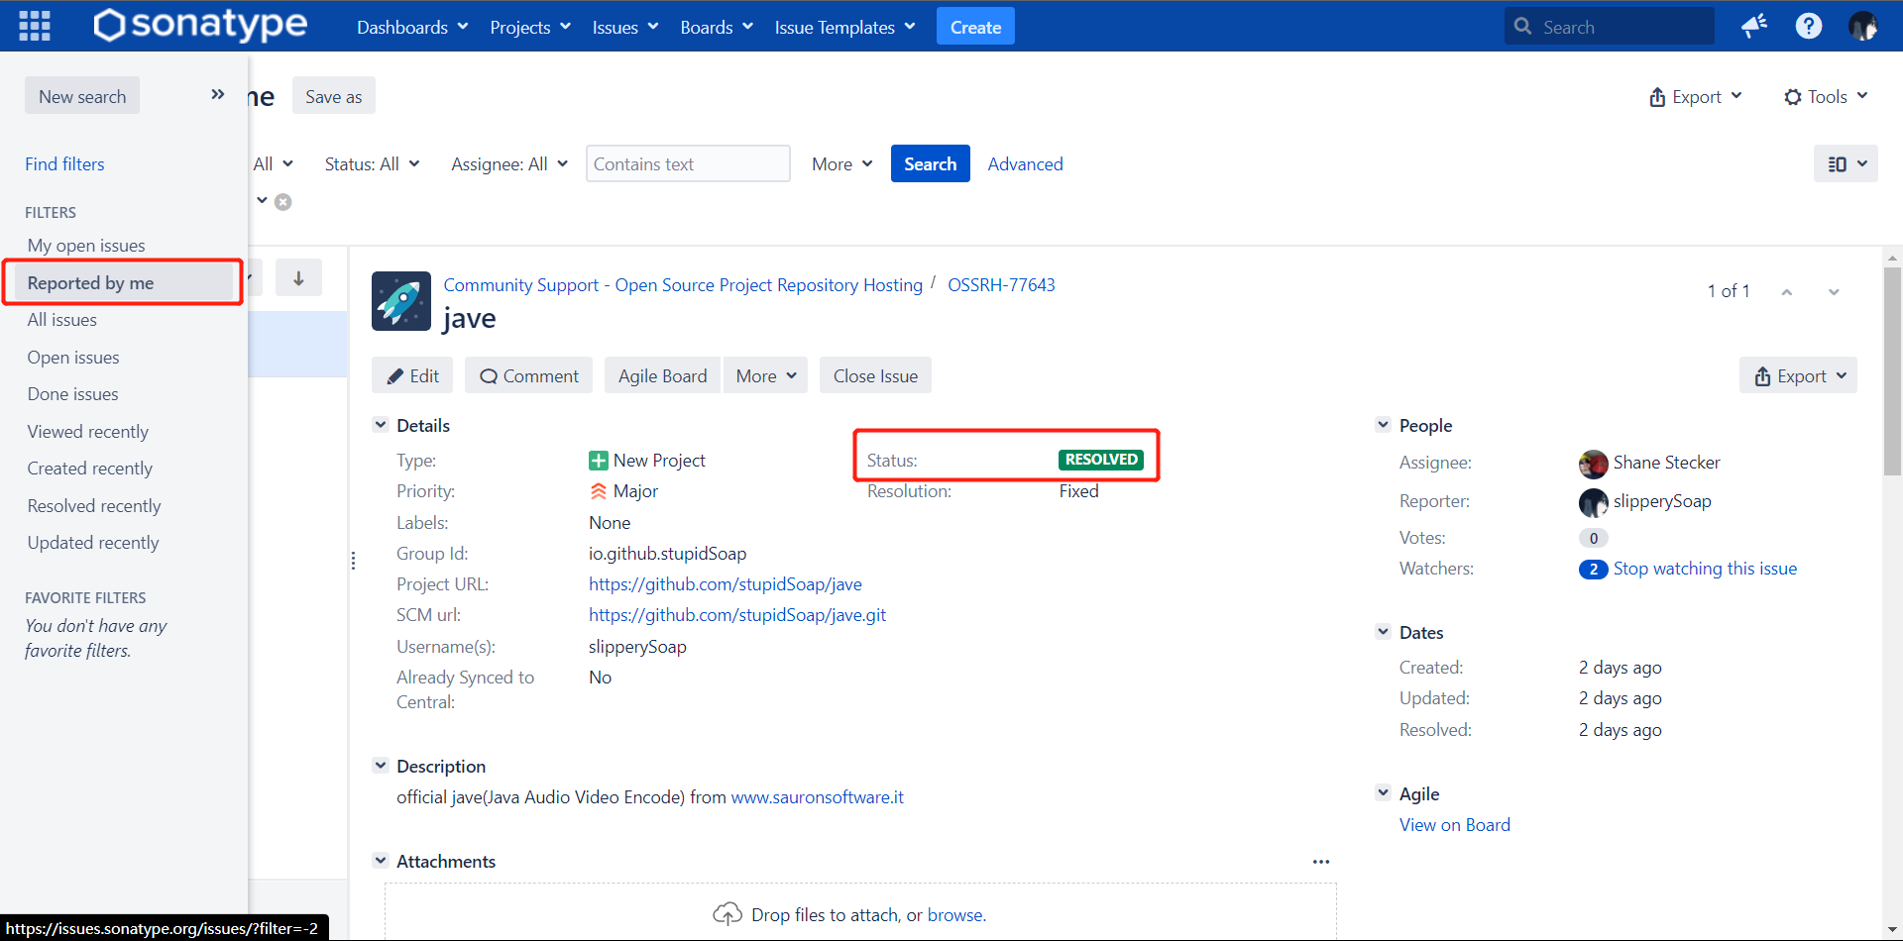Click the top Search field
Viewport: 1903px width, 941px height.
click(x=1610, y=27)
